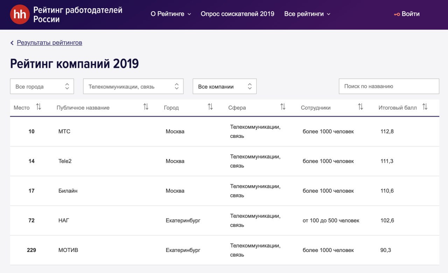Viewport: 448px width, 273px height.
Task: Click the score 112,8 cell
Action: tap(387, 132)
